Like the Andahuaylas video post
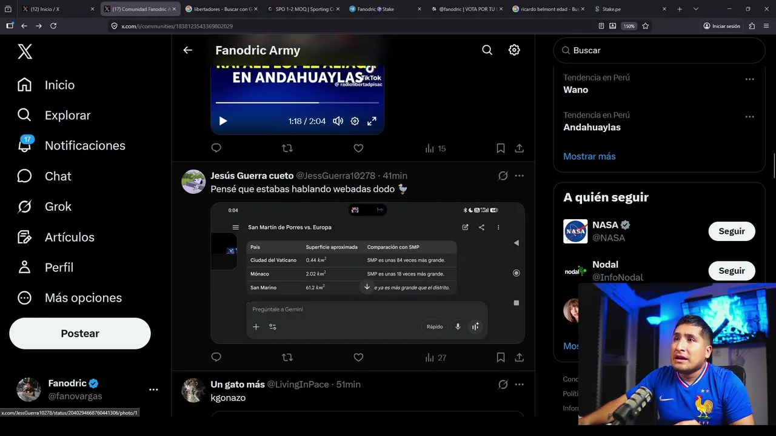This screenshot has width=776, height=436. coord(358,148)
